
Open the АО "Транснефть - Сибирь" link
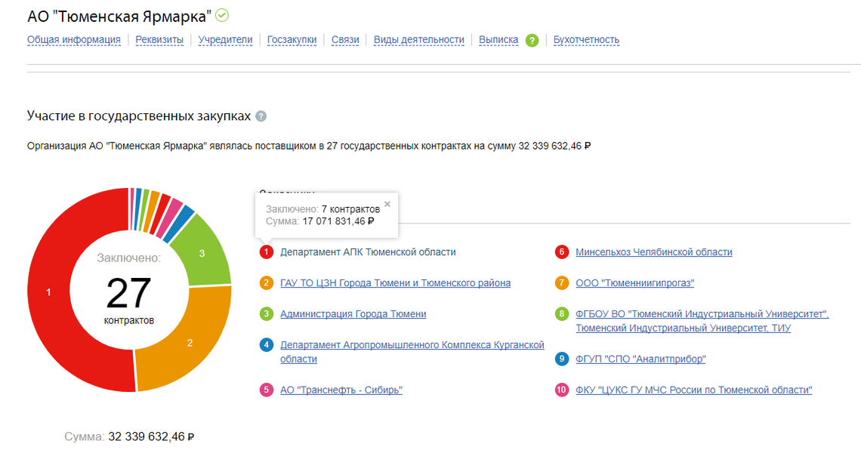(x=341, y=390)
